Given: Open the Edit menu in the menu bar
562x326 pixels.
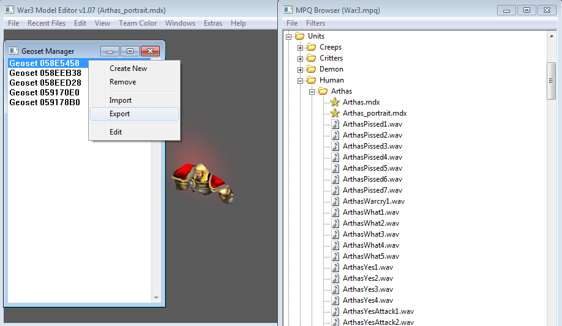Looking at the screenshot, I should tap(80, 23).
